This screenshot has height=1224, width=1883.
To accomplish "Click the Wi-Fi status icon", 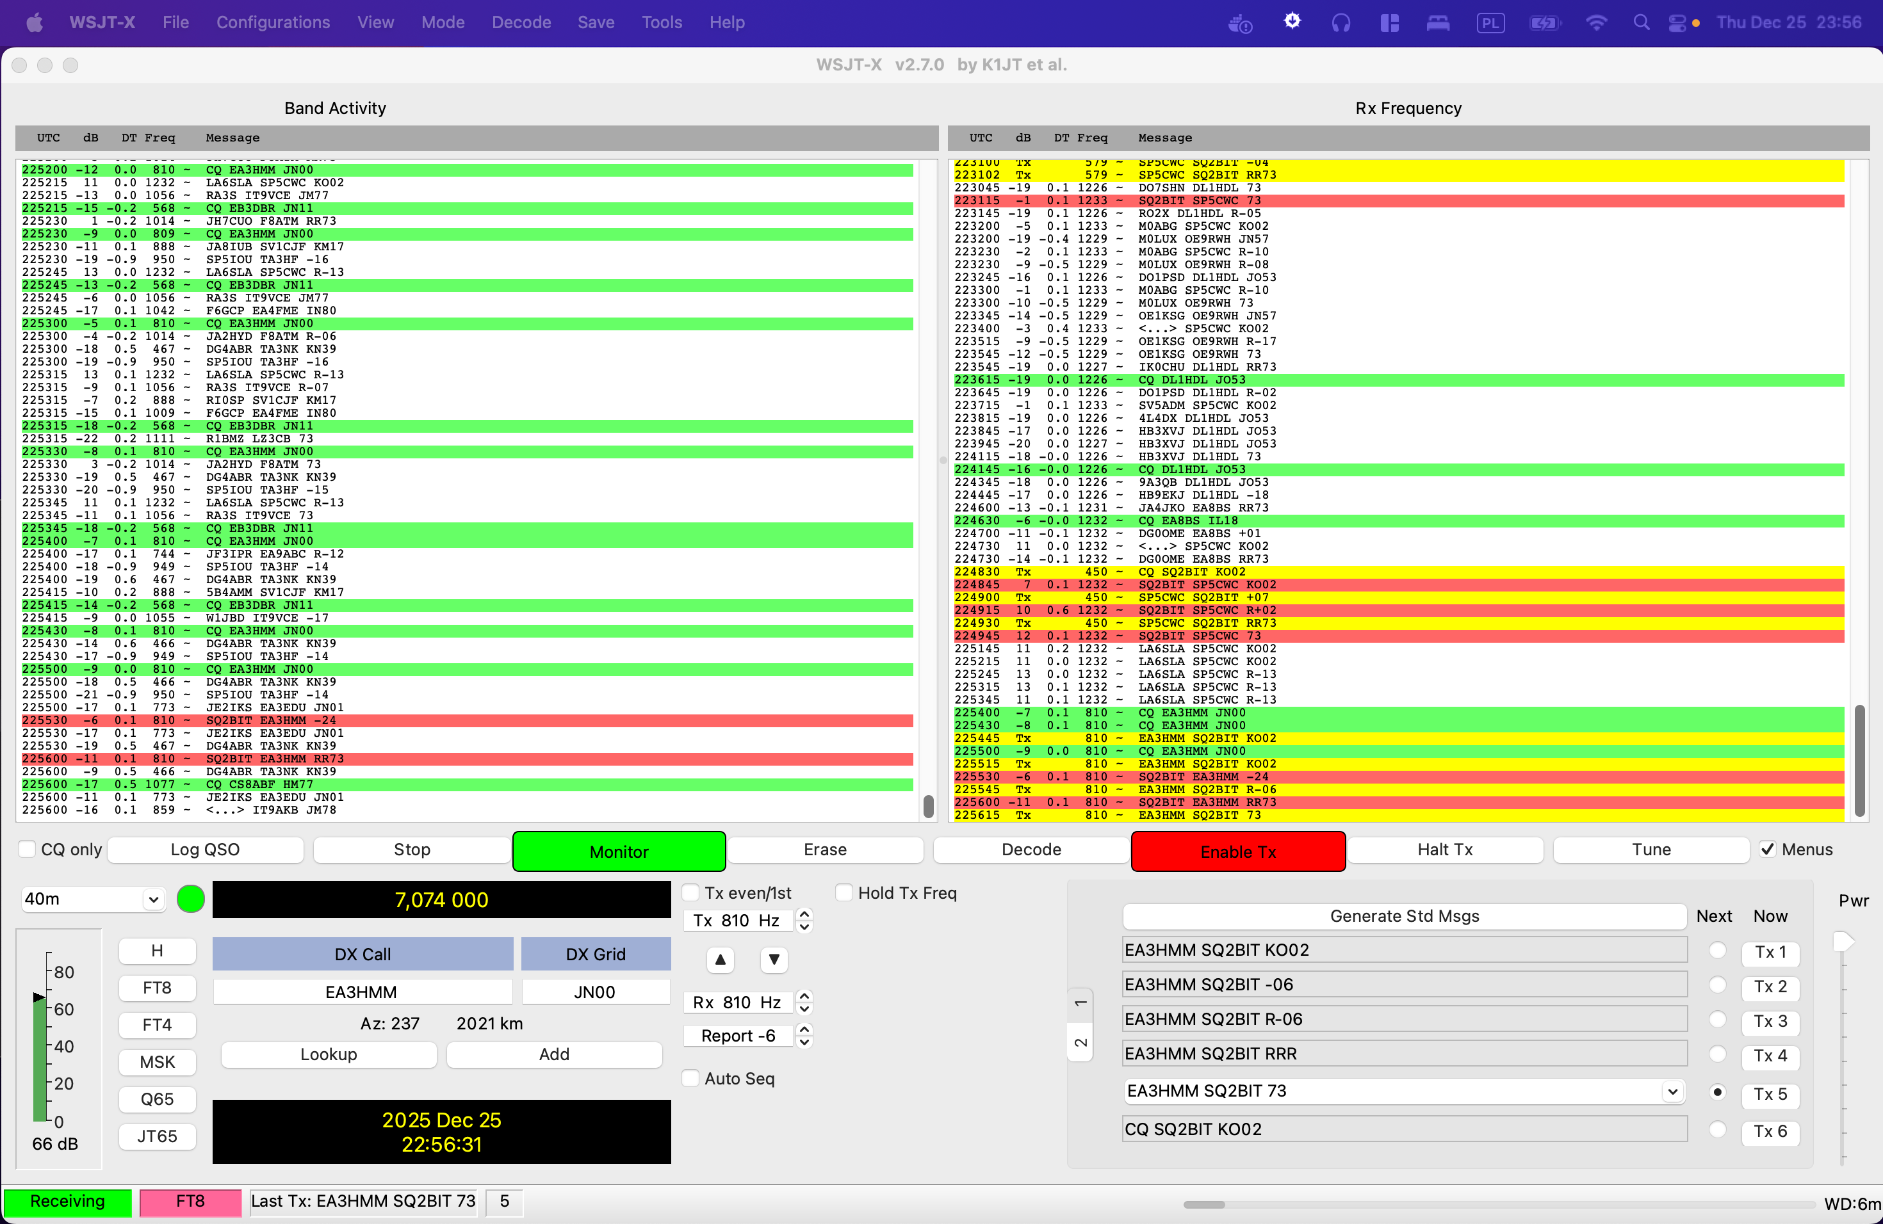I will tap(1597, 23).
